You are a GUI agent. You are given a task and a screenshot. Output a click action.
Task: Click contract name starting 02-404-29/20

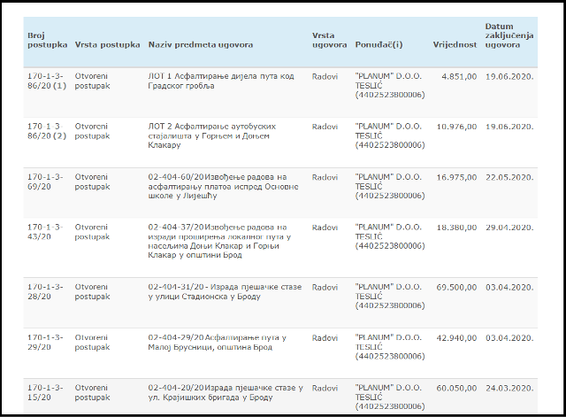coord(217,343)
